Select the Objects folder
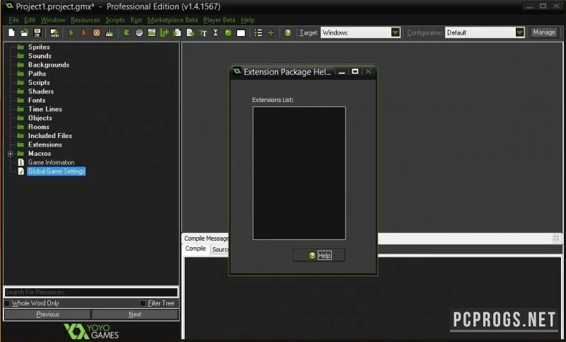 40,118
